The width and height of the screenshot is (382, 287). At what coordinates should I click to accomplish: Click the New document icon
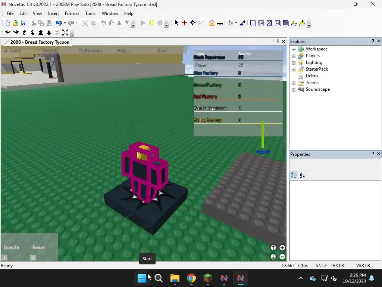click(7, 23)
